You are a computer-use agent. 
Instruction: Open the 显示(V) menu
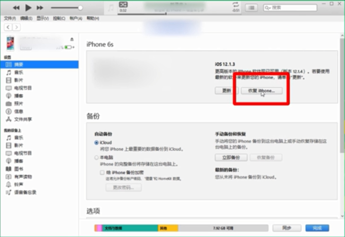click(x=43, y=18)
